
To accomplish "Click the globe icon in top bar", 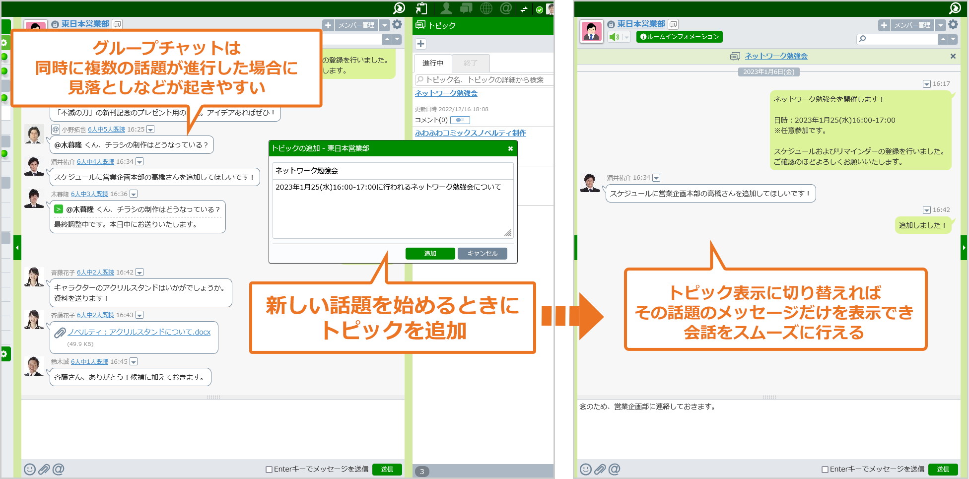I will point(486,8).
